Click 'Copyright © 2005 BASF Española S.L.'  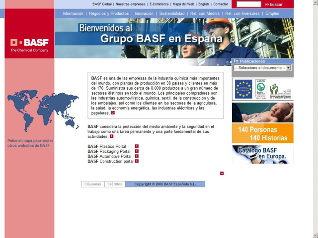coord(165,184)
